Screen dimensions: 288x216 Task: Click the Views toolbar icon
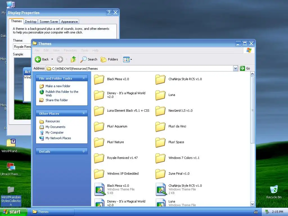click(x=126, y=60)
